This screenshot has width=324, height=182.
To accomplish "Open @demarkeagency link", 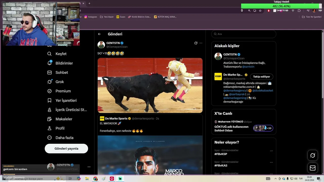I will pyautogui.click(x=235, y=90).
